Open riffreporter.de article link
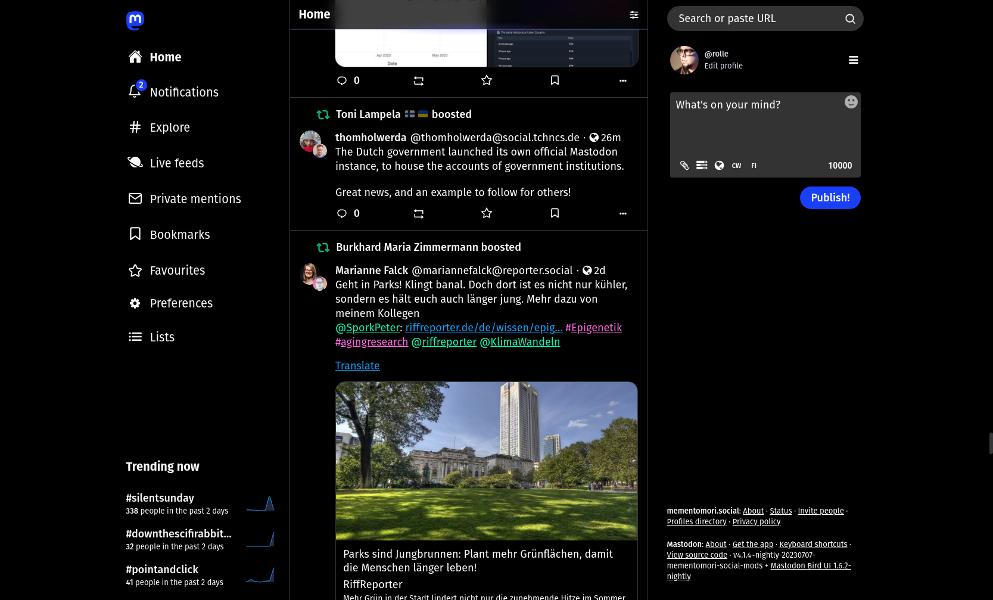 [x=484, y=328]
